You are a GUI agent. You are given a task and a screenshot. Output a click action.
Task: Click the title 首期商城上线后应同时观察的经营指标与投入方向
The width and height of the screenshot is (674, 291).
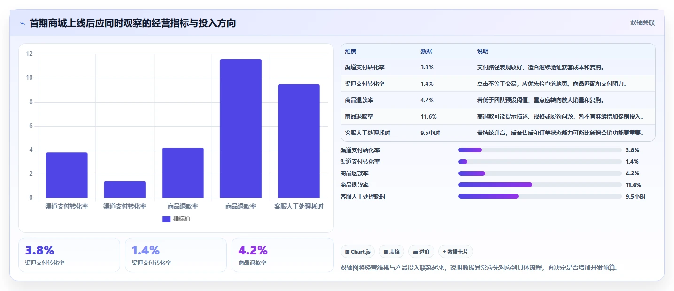tap(132, 23)
